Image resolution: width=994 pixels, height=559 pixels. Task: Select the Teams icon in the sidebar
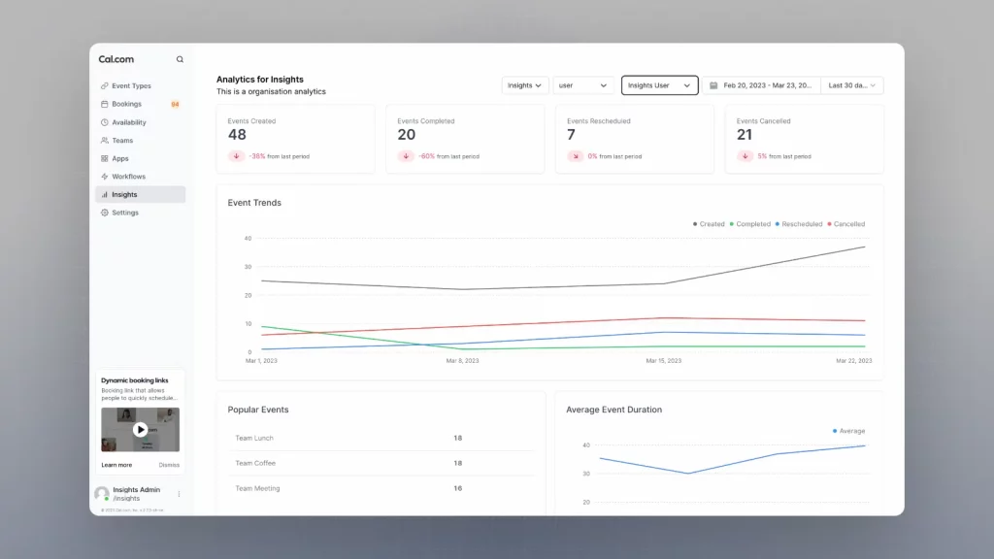[104, 140]
